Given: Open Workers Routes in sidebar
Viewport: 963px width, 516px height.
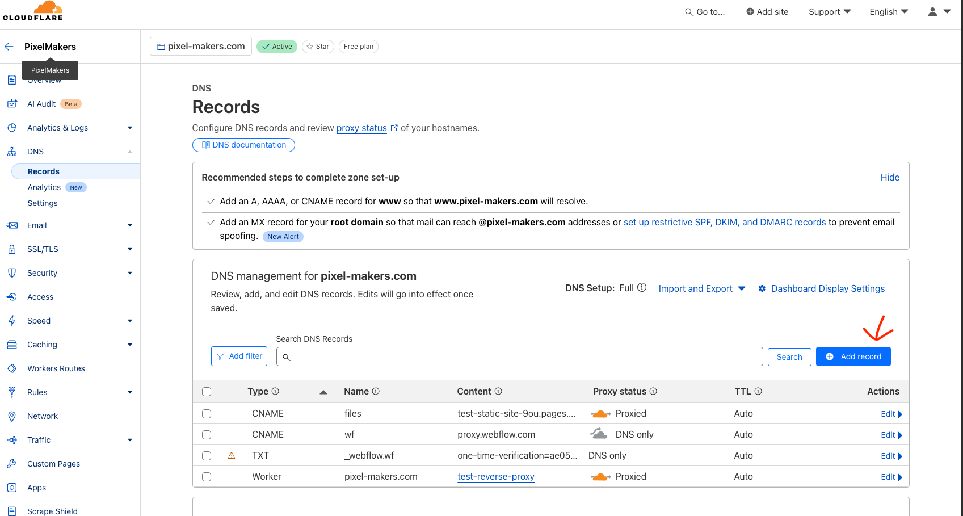Looking at the screenshot, I should (x=56, y=368).
